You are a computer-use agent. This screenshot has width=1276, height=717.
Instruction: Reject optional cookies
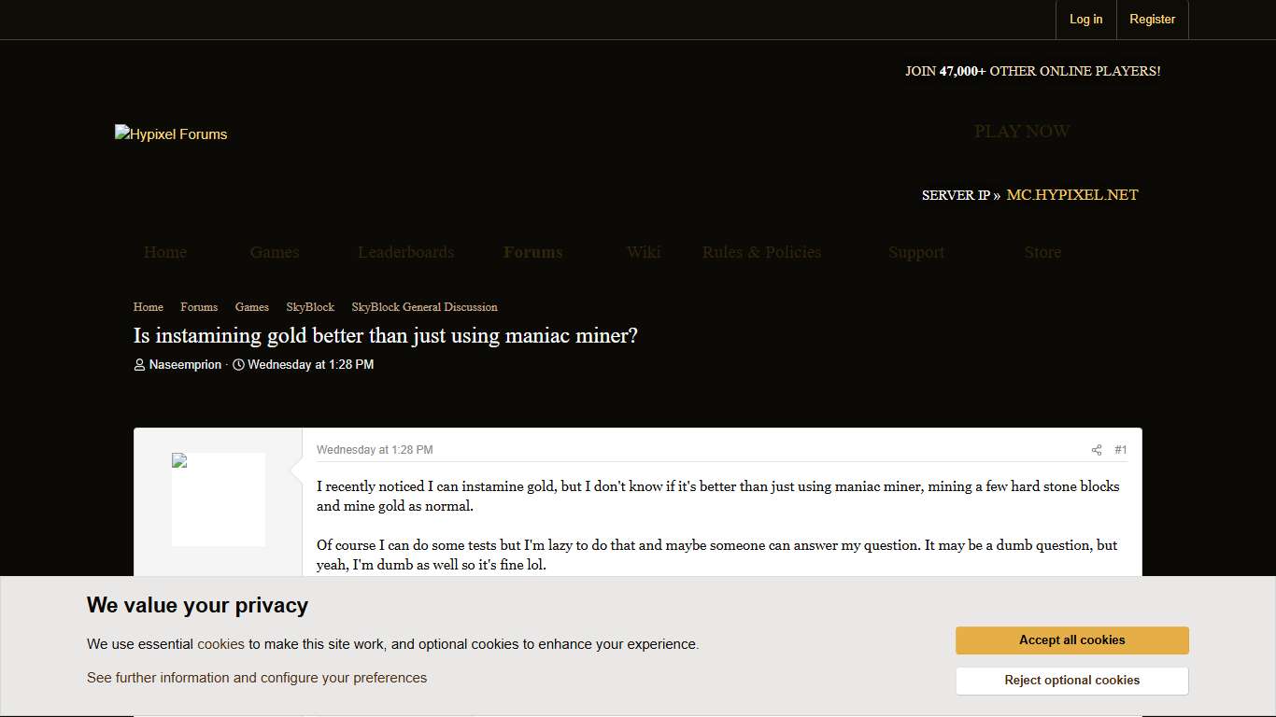click(1071, 681)
